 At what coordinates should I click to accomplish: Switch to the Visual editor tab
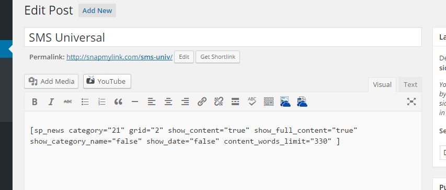click(x=382, y=85)
